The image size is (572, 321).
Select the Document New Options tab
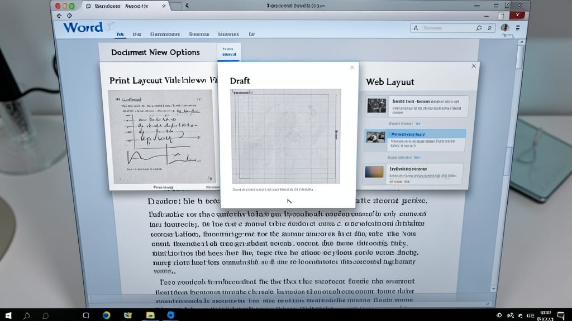pyautogui.click(x=155, y=52)
